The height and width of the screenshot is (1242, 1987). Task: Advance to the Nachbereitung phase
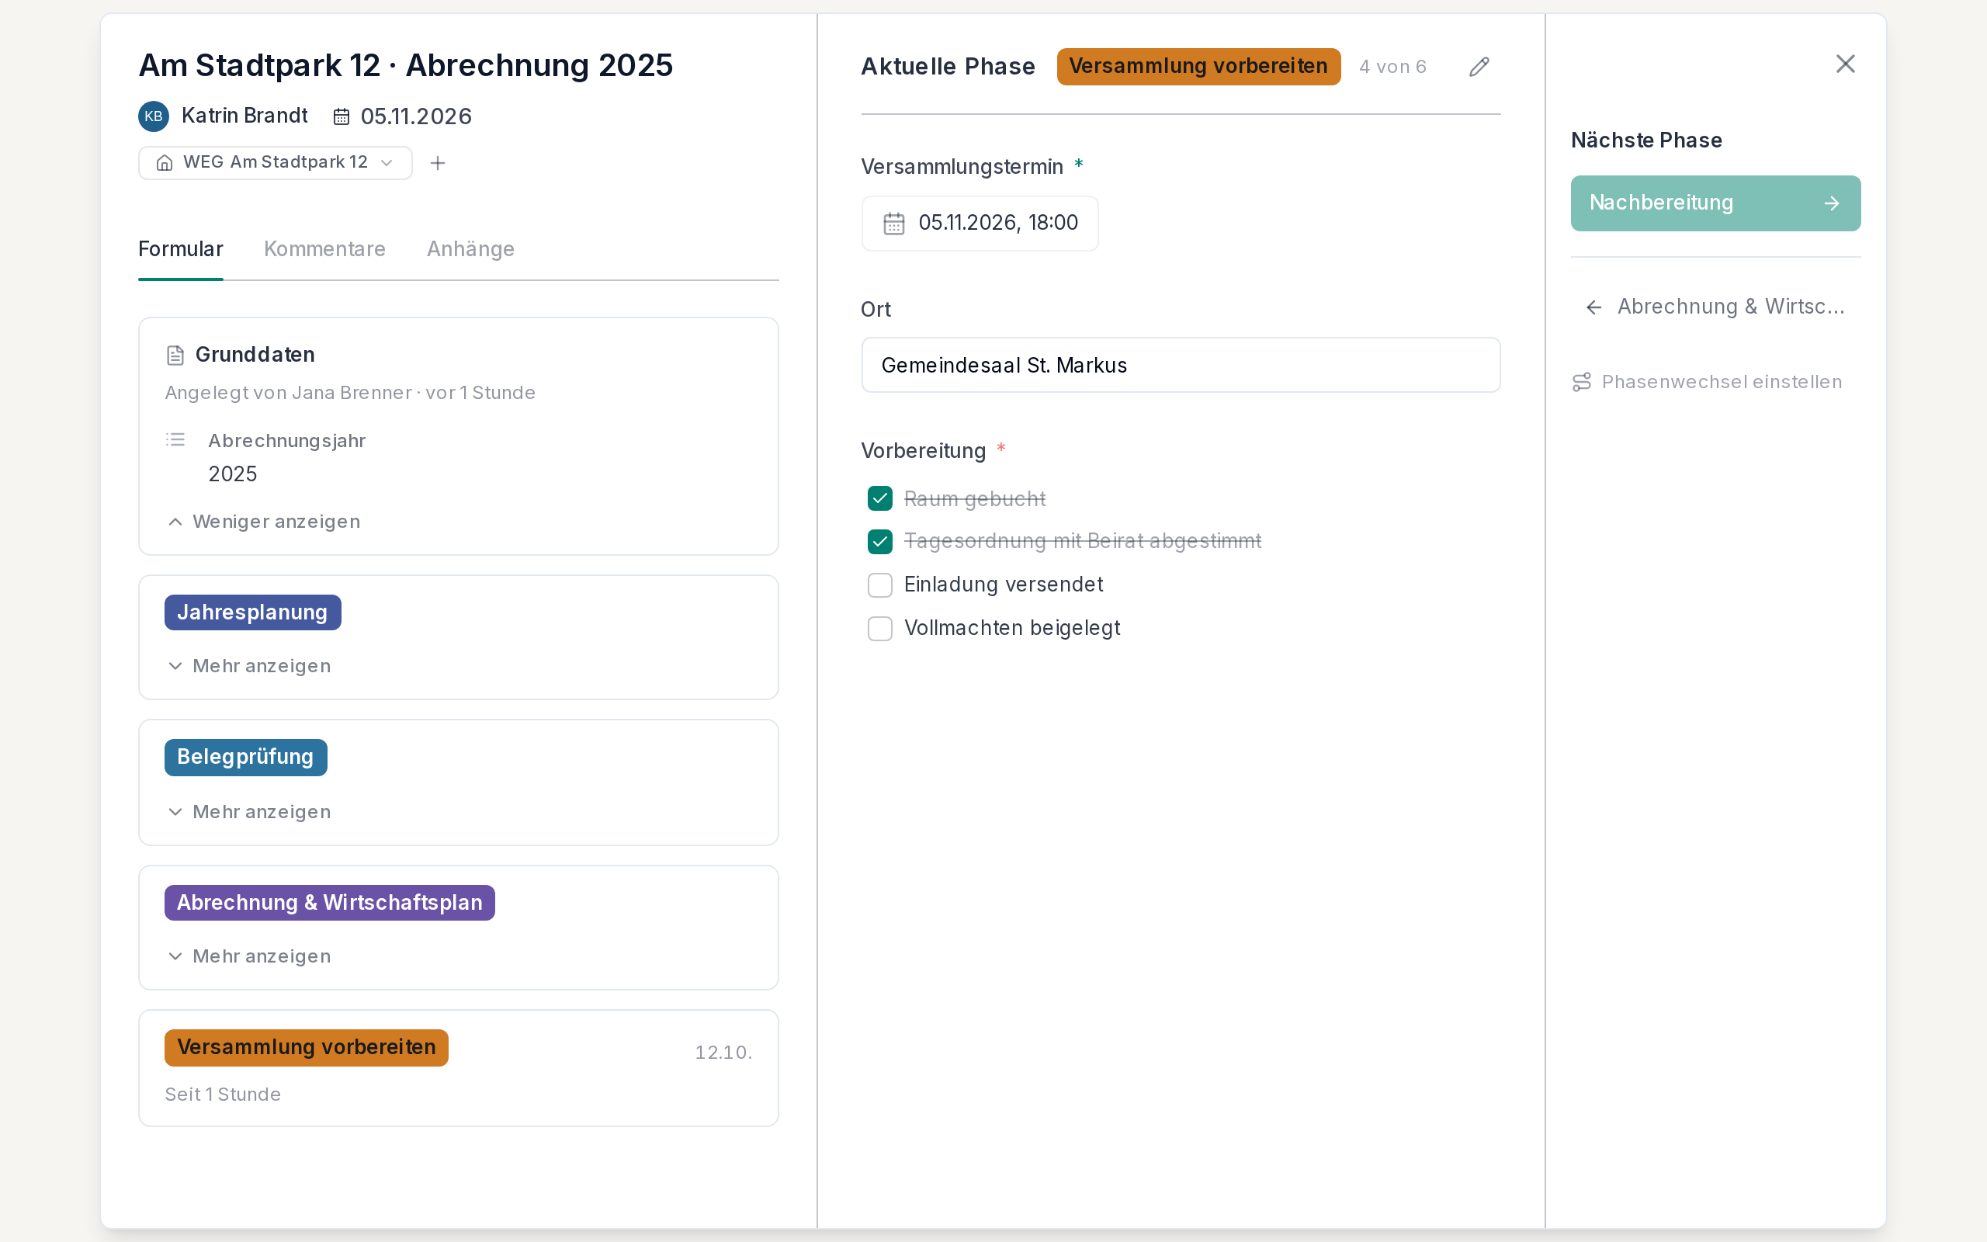(x=1715, y=203)
